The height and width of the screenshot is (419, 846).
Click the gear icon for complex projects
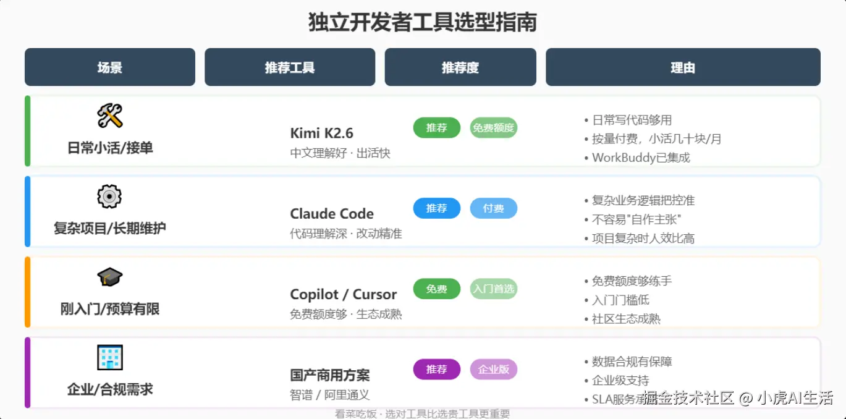coord(110,197)
